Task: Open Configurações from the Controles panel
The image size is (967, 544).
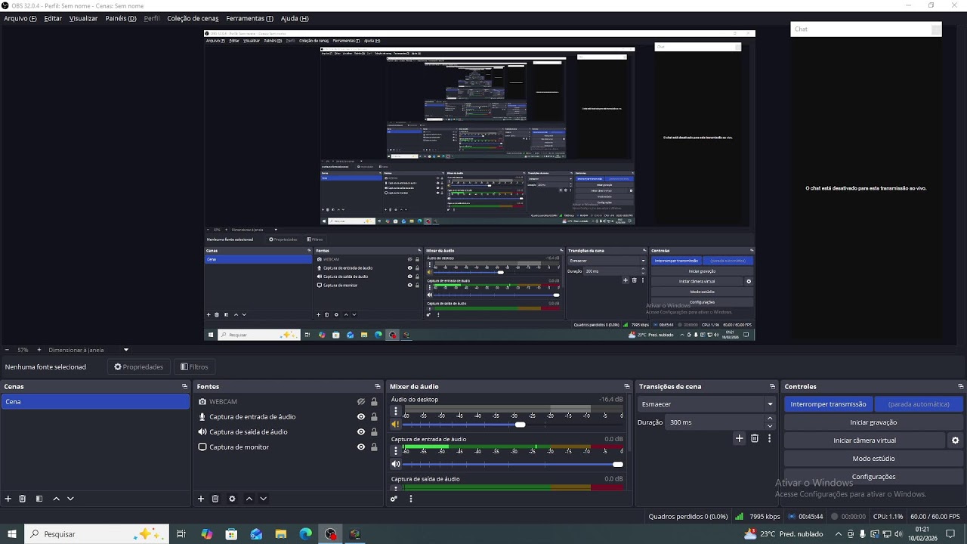Action: point(873,477)
